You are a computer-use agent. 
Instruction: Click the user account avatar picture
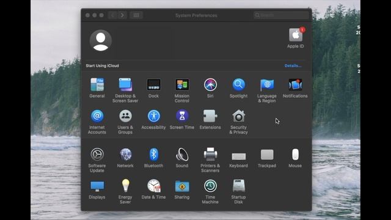pyautogui.click(x=100, y=40)
